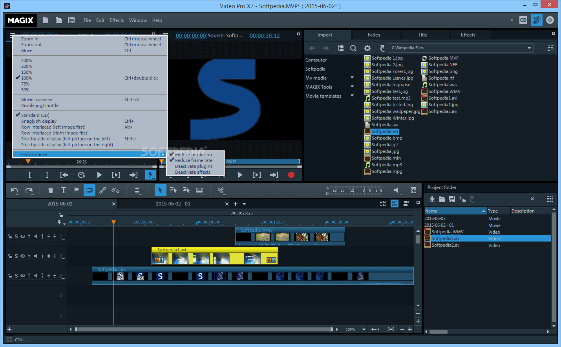The image size is (561, 347).
Task: Navigate back with the Media Pool left arrow
Action: tap(312, 48)
